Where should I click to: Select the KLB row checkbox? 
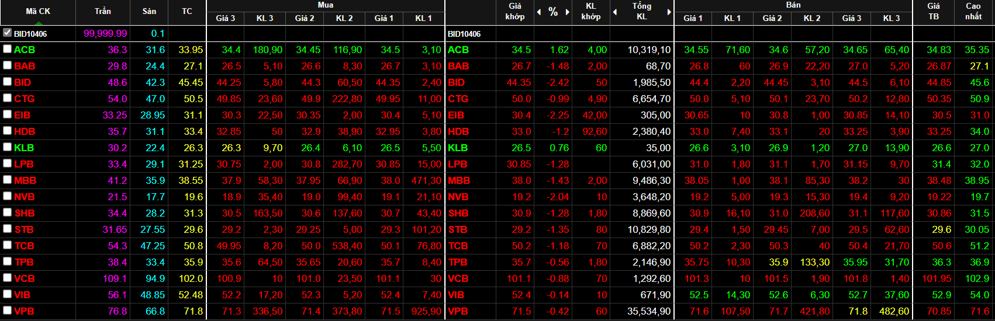click(x=7, y=147)
